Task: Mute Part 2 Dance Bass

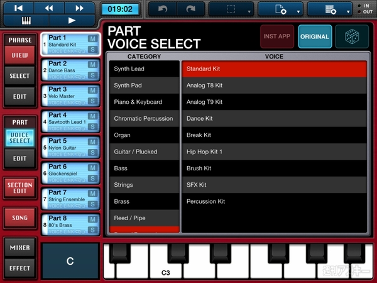Action: (92, 65)
